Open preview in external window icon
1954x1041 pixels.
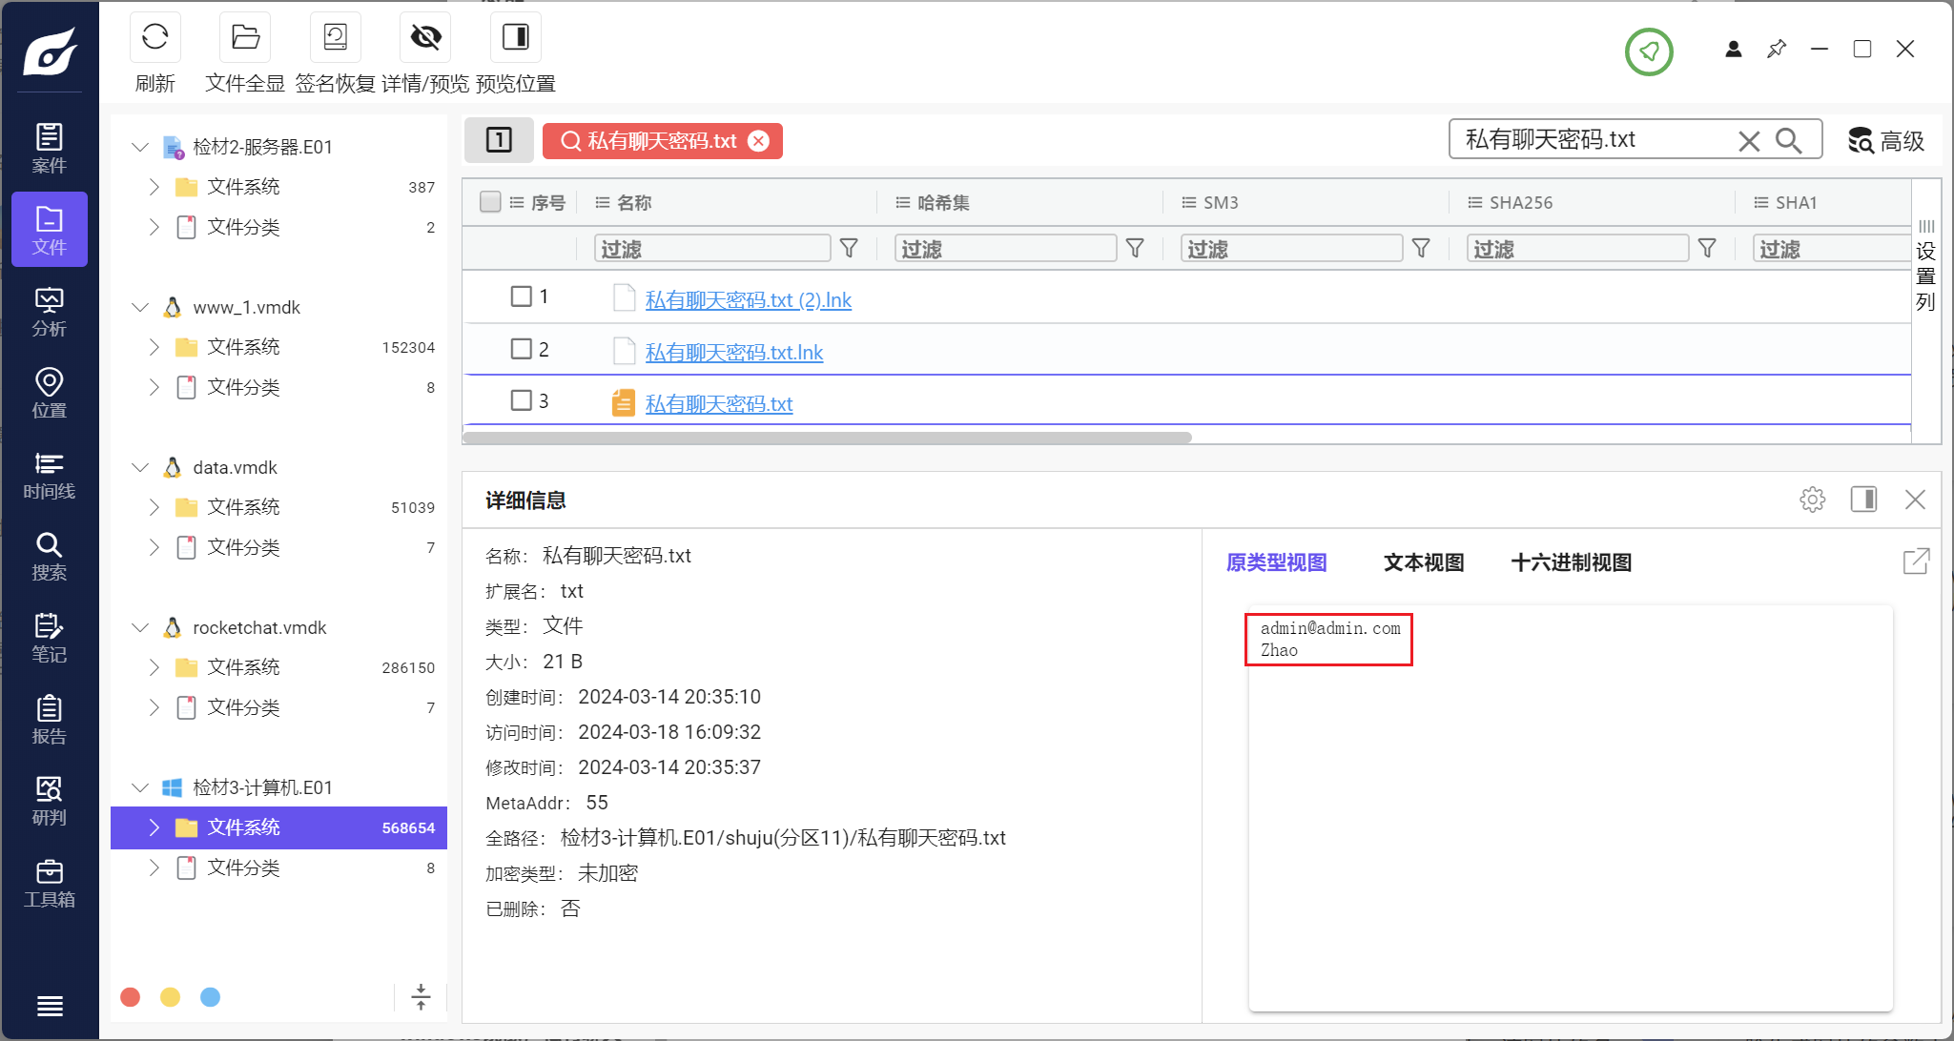pyautogui.click(x=1916, y=561)
